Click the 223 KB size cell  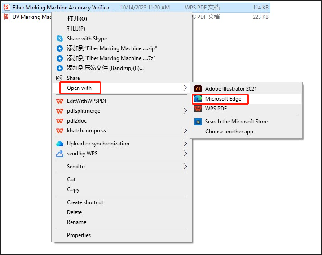tap(260, 17)
